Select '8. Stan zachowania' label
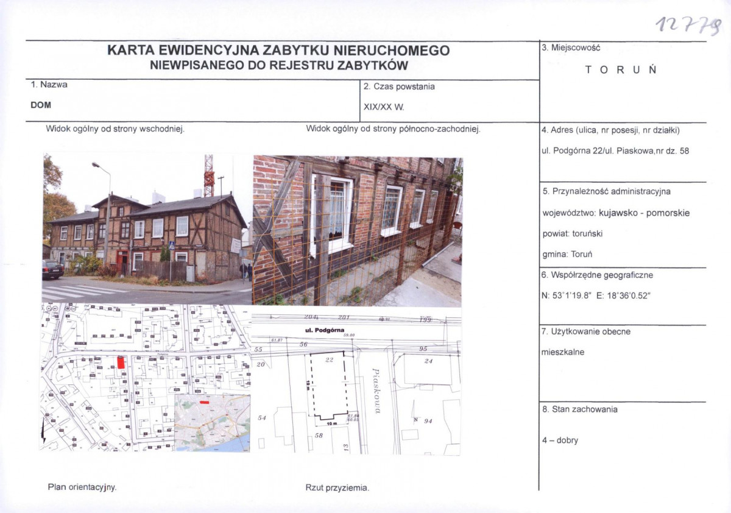731x513 pixels. pyautogui.click(x=579, y=409)
